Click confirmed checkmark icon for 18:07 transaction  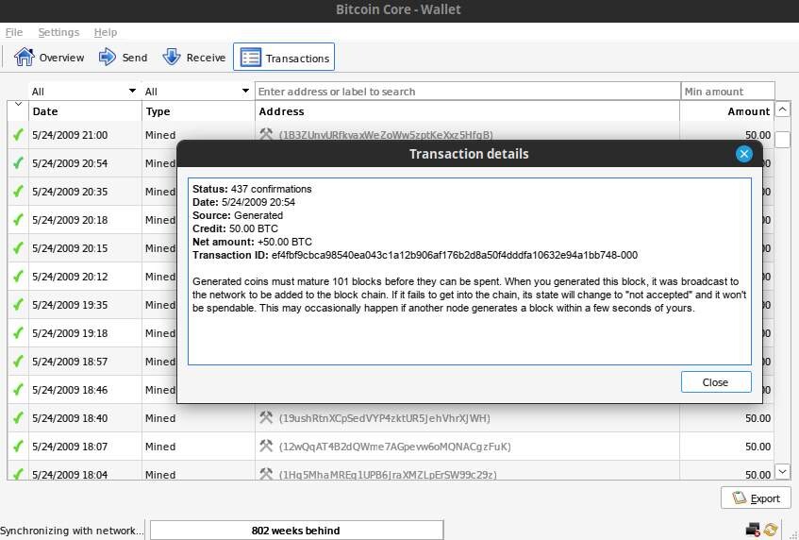coord(18,447)
